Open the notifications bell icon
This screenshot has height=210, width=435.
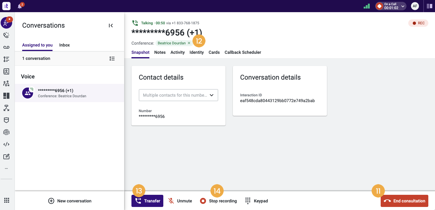pyautogui.click(x=20, y=6)
